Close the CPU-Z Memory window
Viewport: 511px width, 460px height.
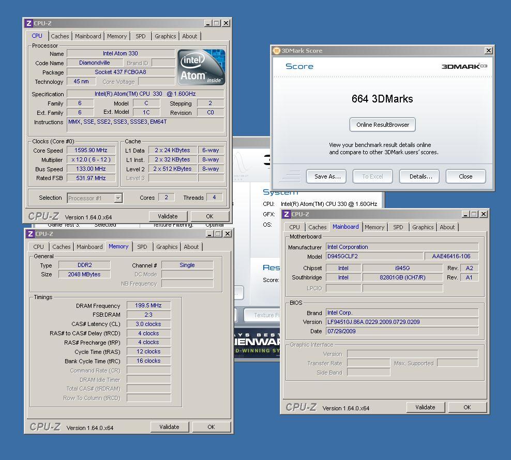[x=228, y=234]
